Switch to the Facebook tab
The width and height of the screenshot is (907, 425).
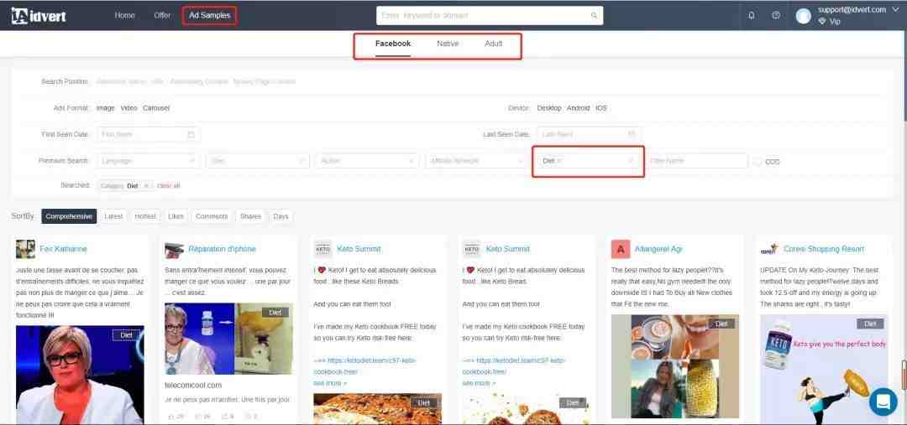click(393, 44)
